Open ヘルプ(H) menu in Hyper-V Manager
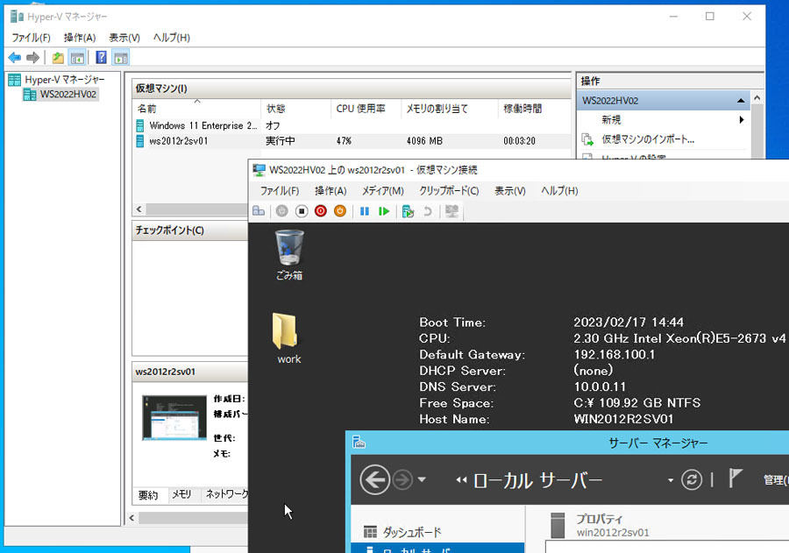789x553 pixels. [x=172, y=38]
